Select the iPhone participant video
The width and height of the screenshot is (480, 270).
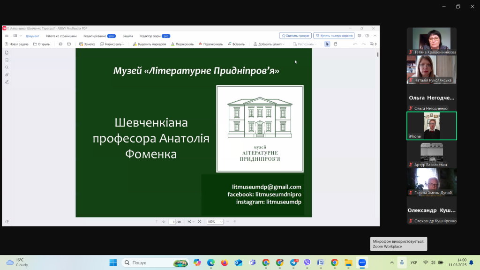click(x=431, y=126)
